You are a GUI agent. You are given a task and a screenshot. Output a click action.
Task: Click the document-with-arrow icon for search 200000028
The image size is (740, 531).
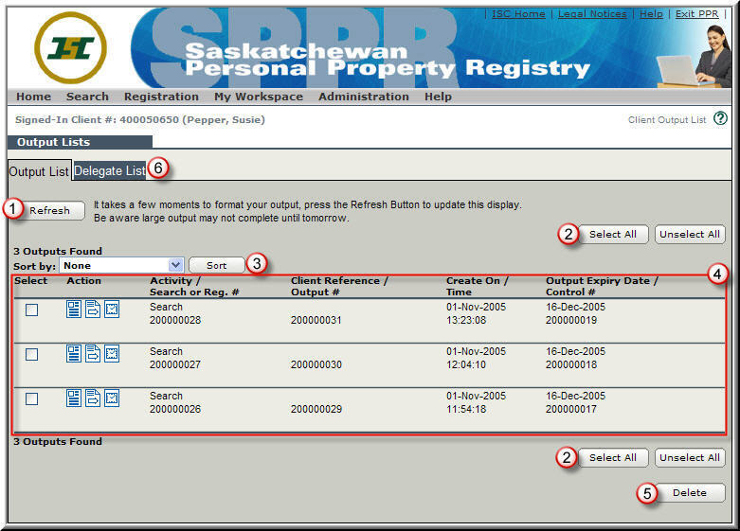click(x=93, y=310)
